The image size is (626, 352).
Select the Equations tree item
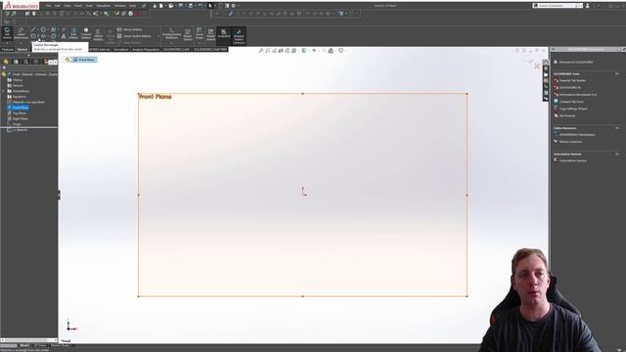coord(17,97)
